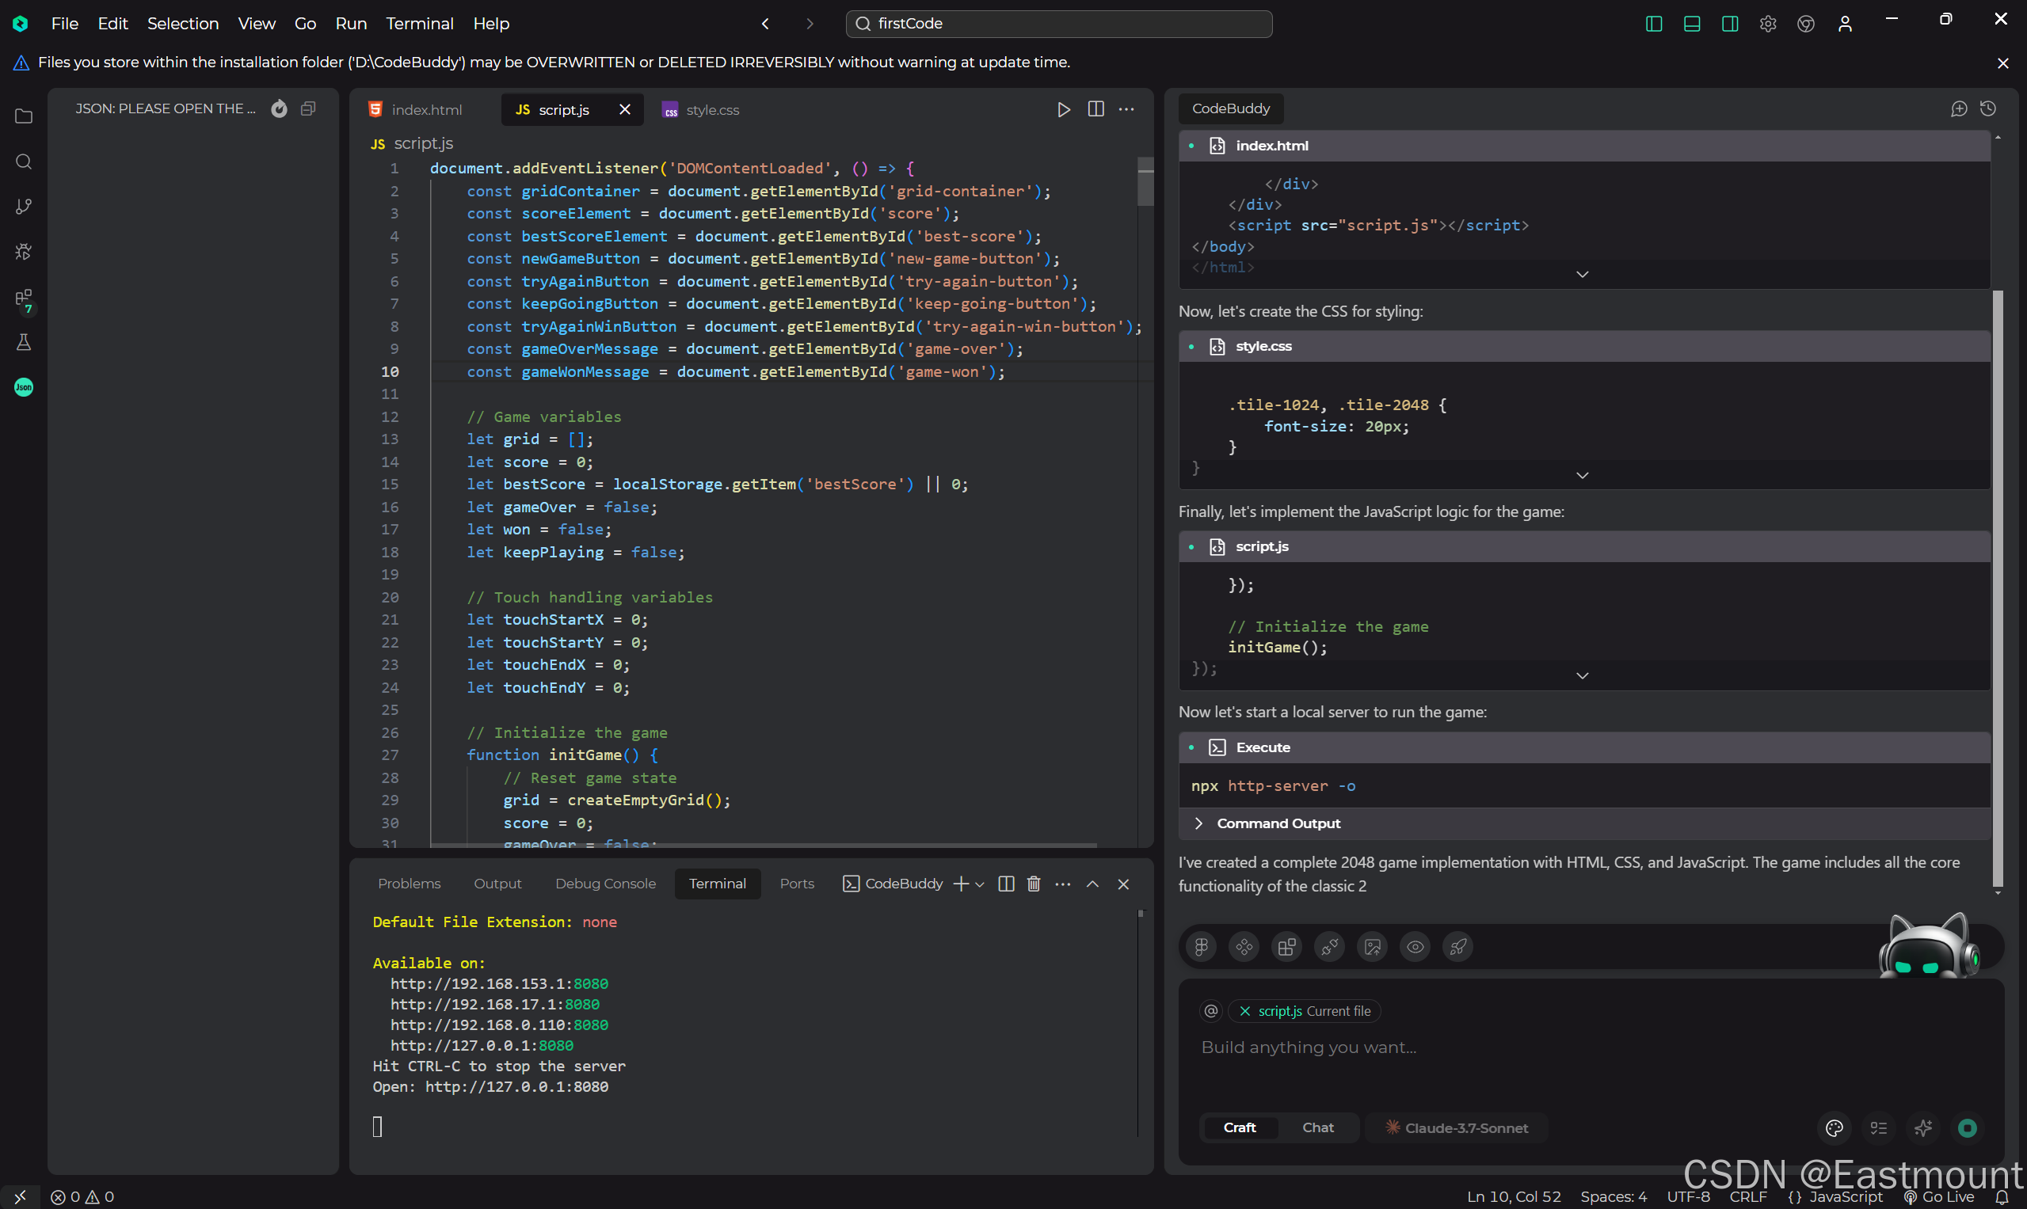The width and height of the screenshot is (2027, 1209).
Task: Remove the script.js current file chip
Action: point(1244,1010)
